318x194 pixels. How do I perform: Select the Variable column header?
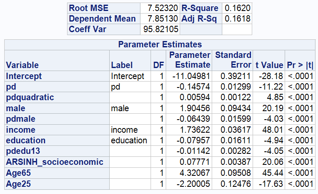click(22, 65)
